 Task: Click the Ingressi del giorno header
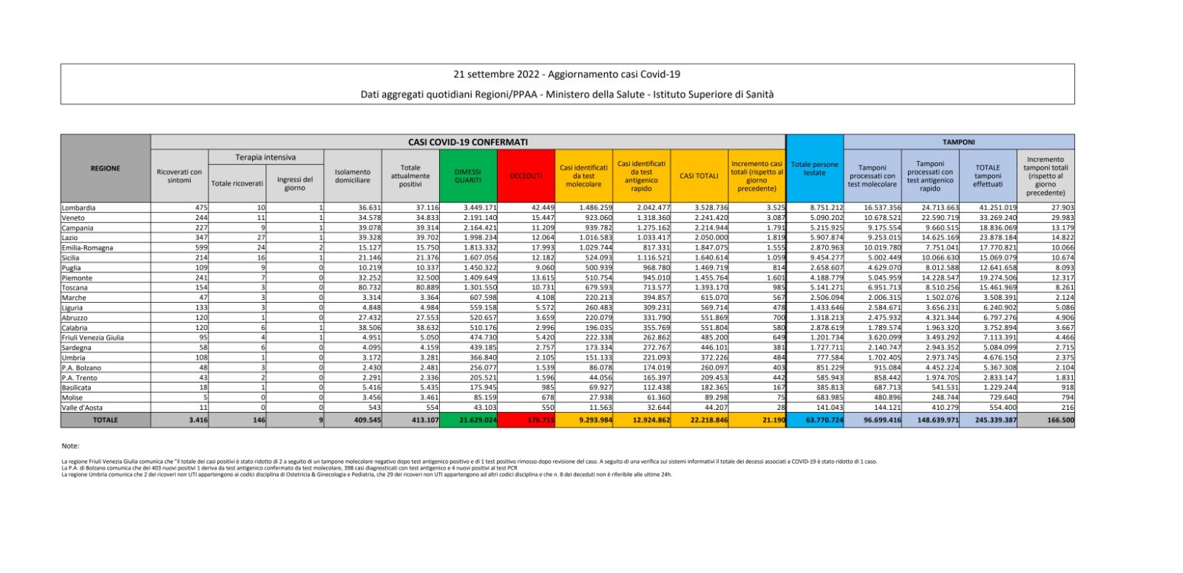(x=294, y=183)
